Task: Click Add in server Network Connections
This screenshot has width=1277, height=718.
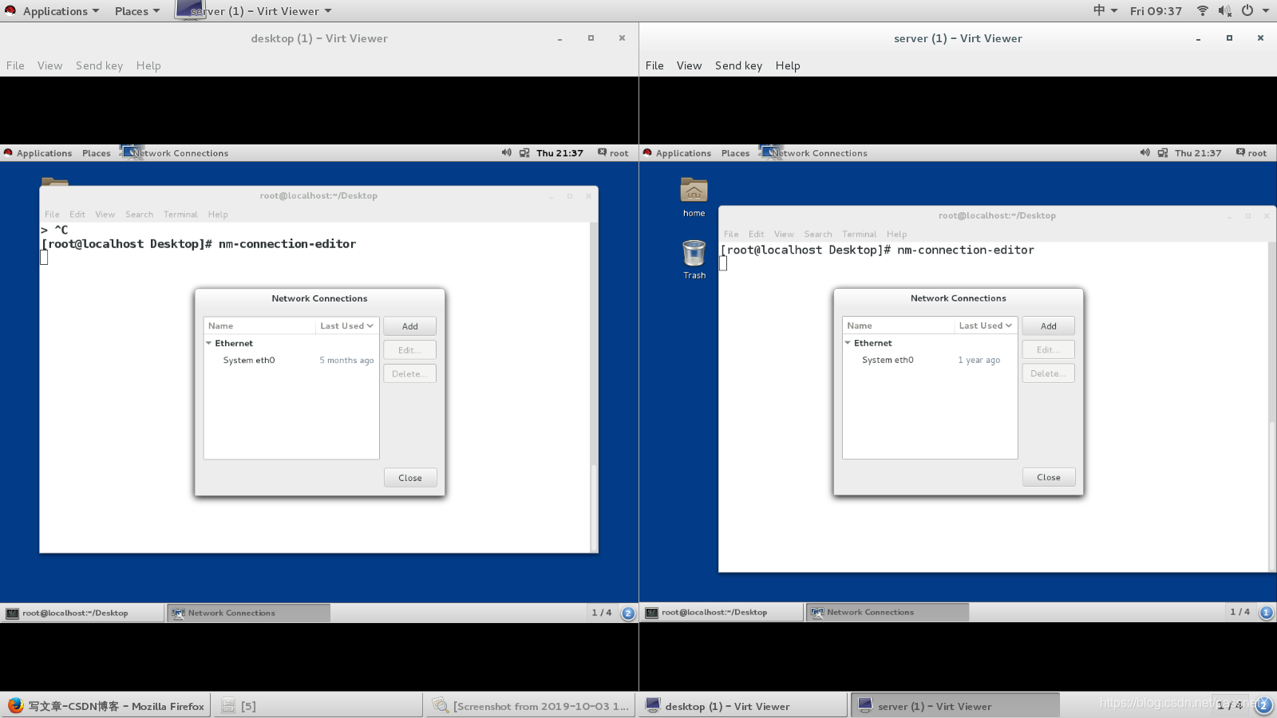Action: [x=1048, y=326]
